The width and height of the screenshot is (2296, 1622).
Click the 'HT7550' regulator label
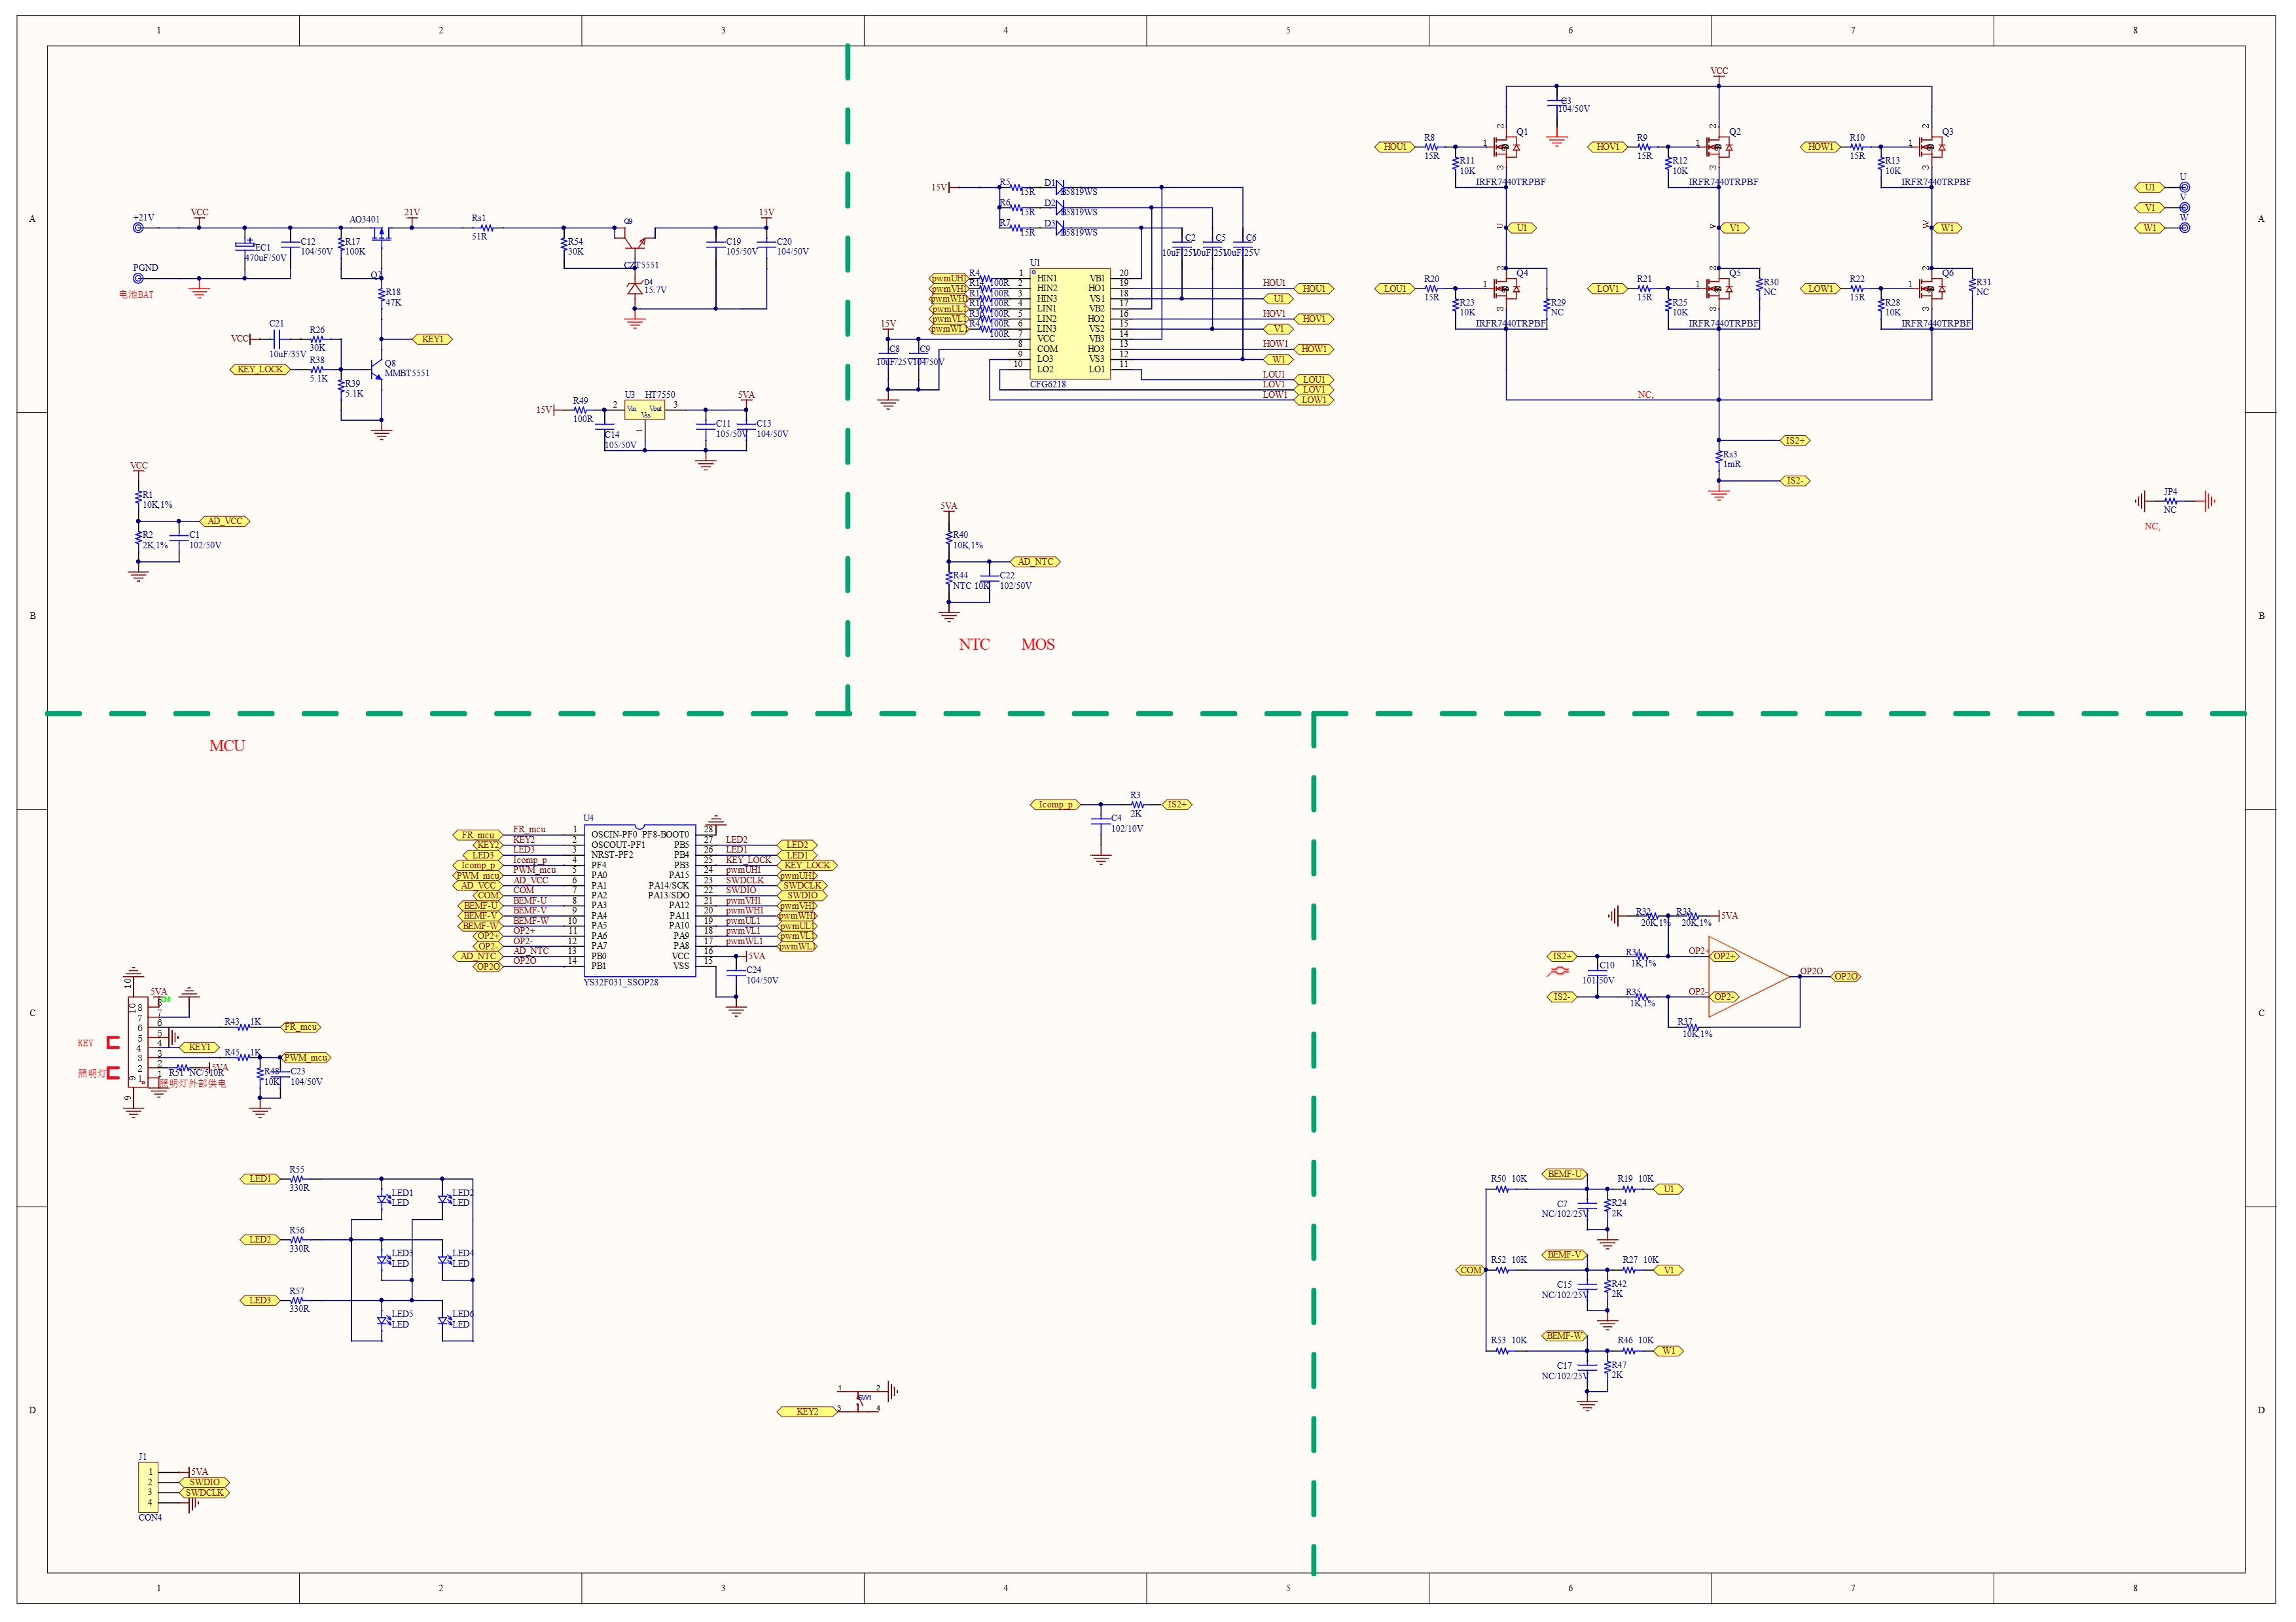tap(660, 395)
